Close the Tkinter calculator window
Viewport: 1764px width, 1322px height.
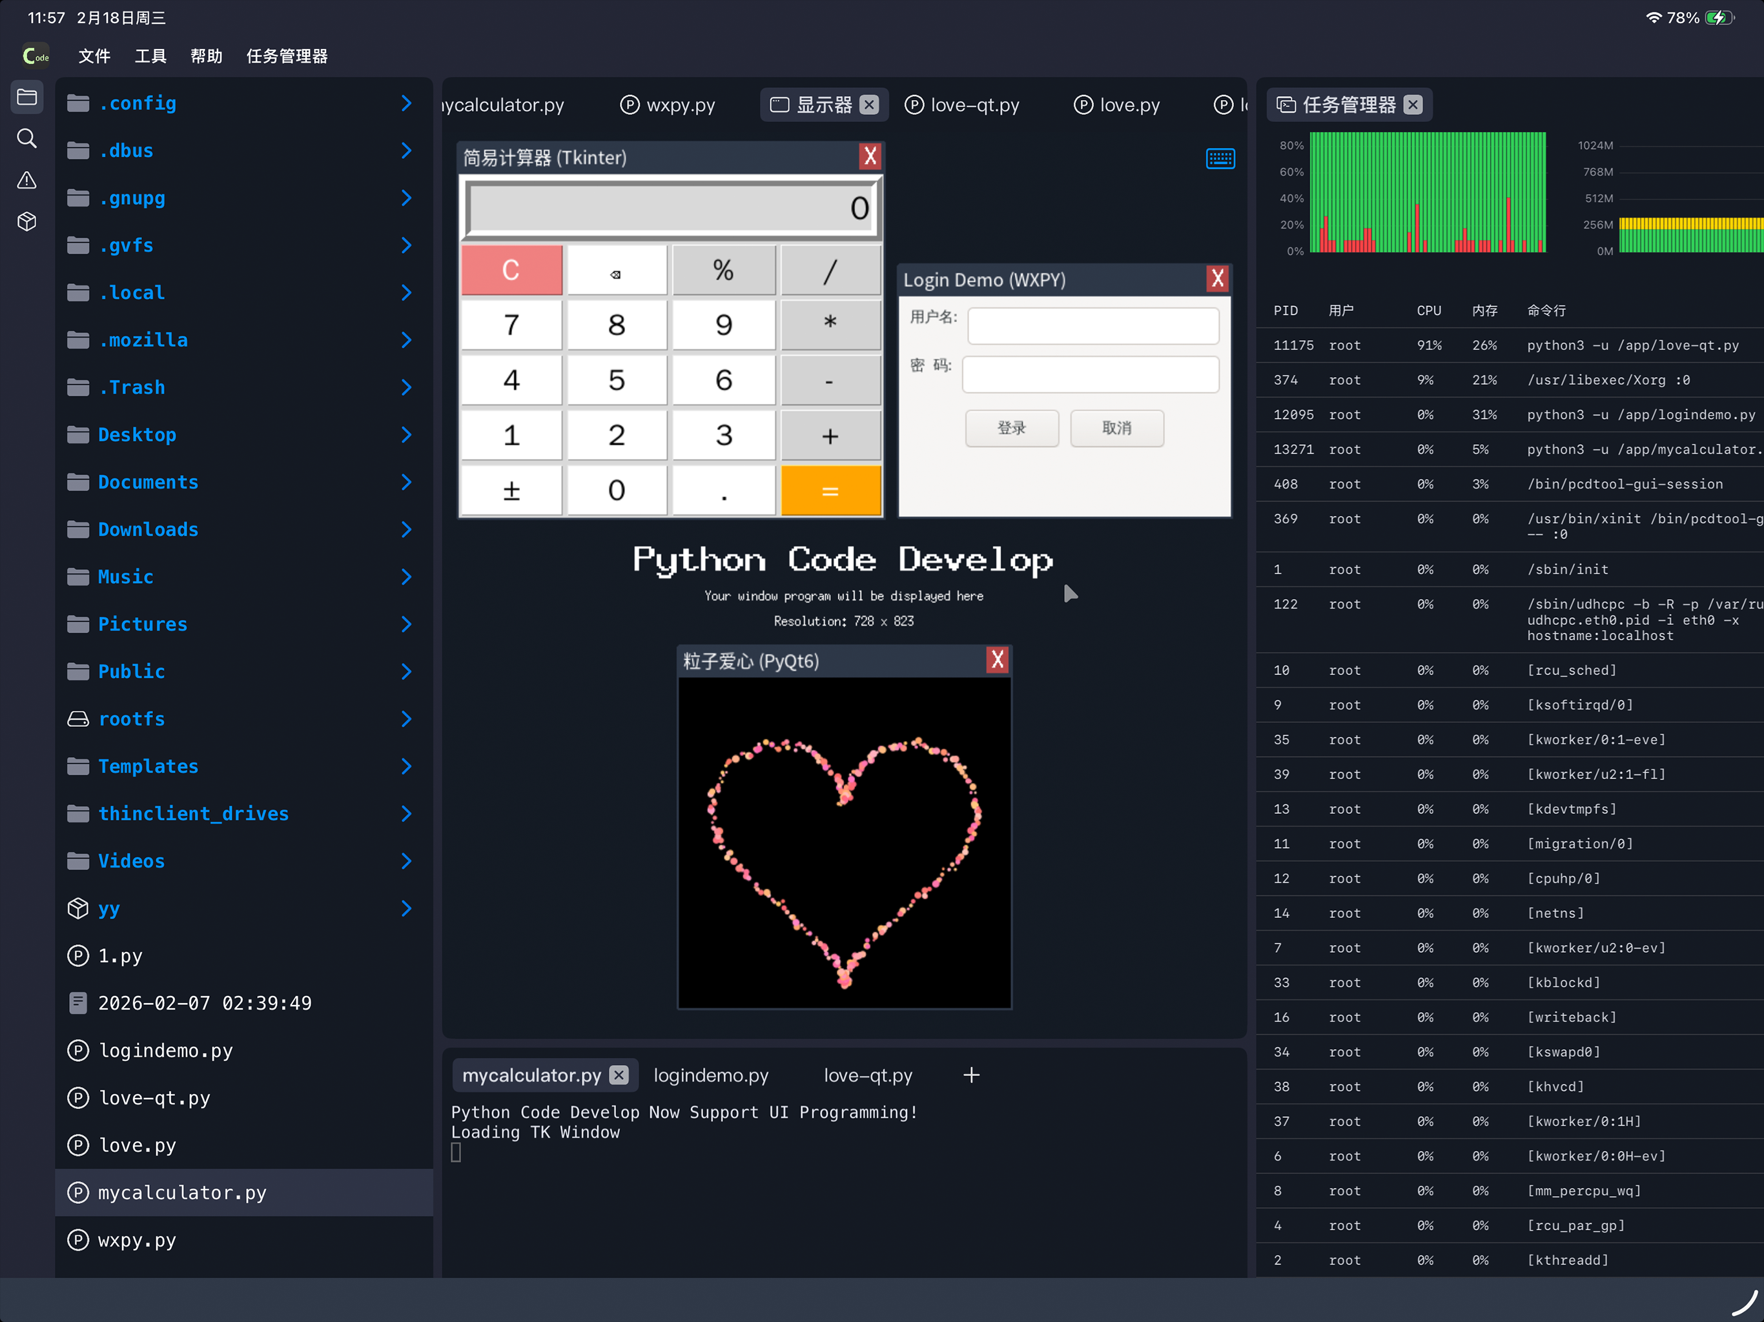click(870, 156)
